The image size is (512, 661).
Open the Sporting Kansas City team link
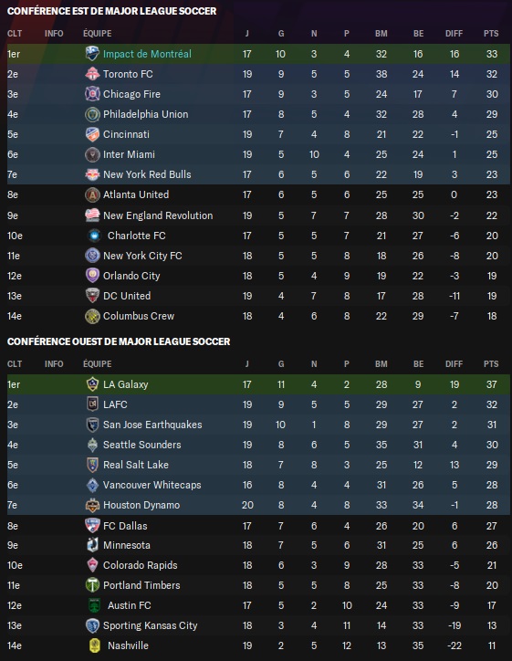[150, 625]
